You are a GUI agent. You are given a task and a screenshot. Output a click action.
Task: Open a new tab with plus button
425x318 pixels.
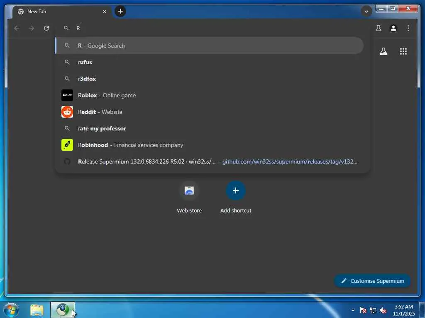click(x=120, y=11)
